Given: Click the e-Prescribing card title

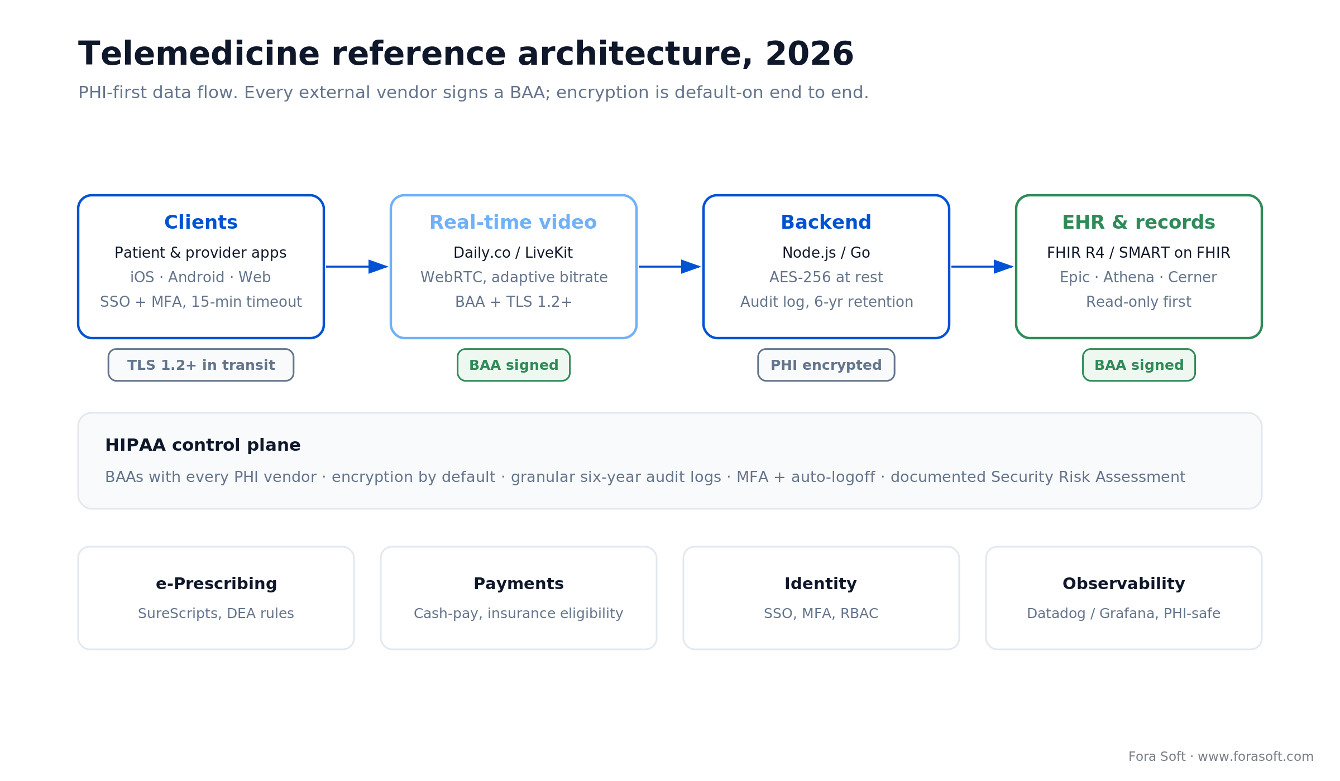Looking at the screenshot, I should click(216, 584).
